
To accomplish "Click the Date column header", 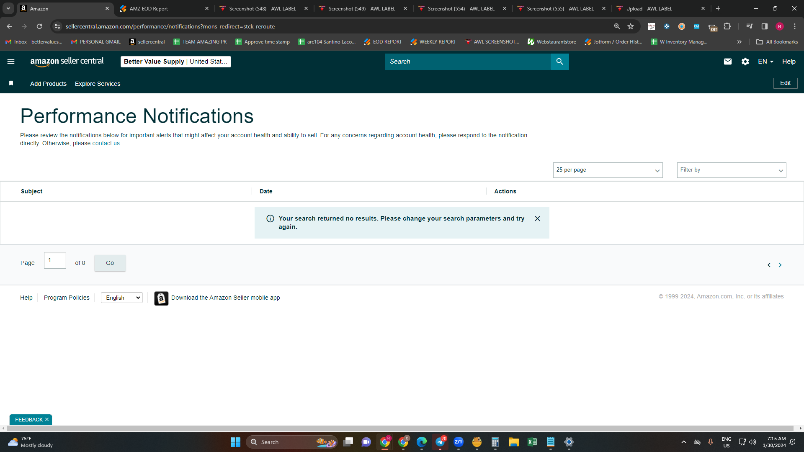I will point(266,191).
